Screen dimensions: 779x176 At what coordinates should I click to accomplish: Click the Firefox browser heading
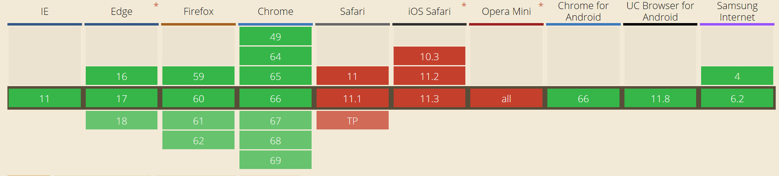point(198,12)
